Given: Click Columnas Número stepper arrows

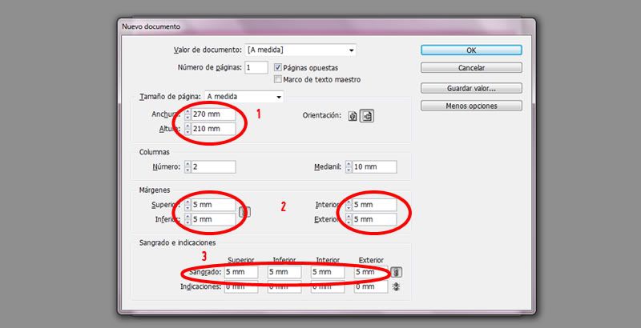Looking at the screenshot, I should click(x=187, y=167).
